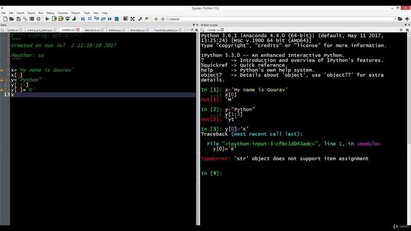Open the Search menu
This screenshot has height=231, width=411.
[x=20, y=13]
